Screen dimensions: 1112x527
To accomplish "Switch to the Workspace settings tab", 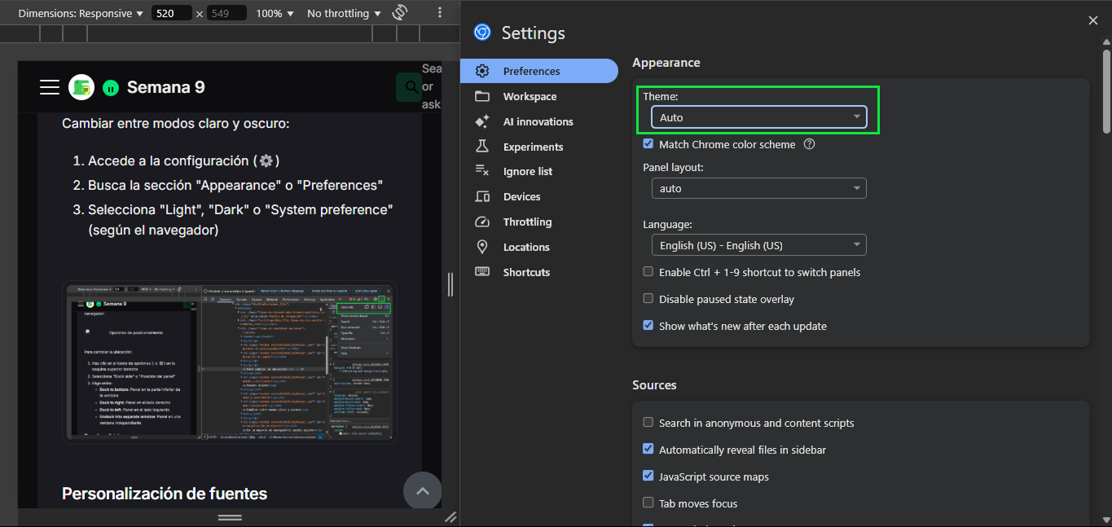I will (530, 97).
